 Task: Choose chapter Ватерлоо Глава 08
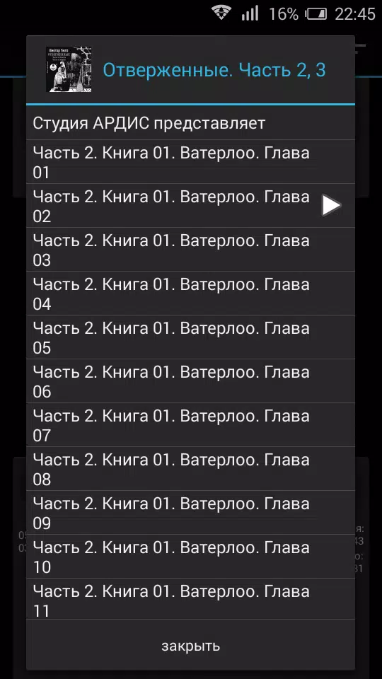(190, 469)
